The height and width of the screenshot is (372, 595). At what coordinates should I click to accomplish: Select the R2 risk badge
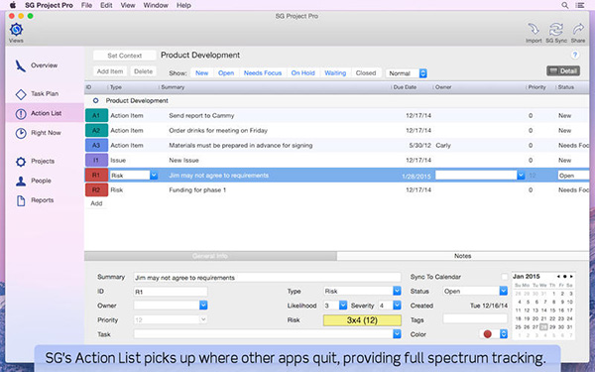[96, 189]
